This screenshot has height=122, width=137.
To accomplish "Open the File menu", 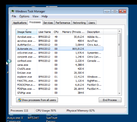I will [14, 16].
